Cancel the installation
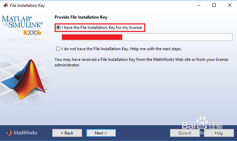The image size is (237, 141). 185,133
